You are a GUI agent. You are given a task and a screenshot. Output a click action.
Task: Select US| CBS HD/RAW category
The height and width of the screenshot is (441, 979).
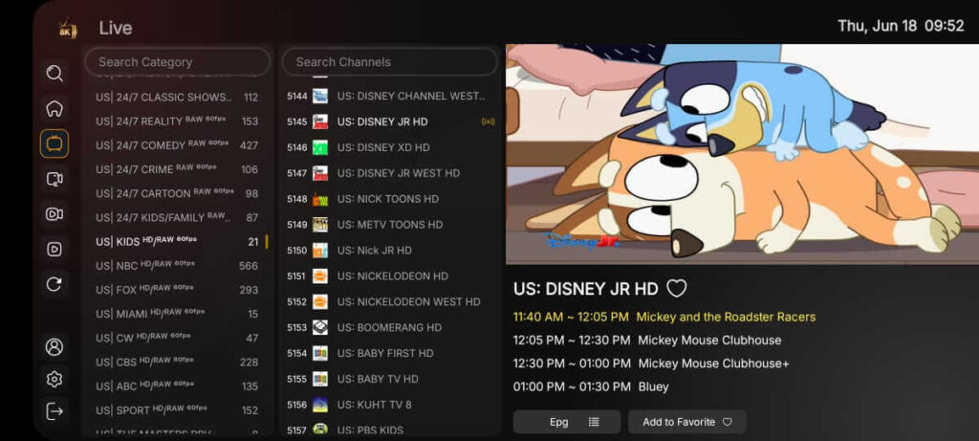177,363
